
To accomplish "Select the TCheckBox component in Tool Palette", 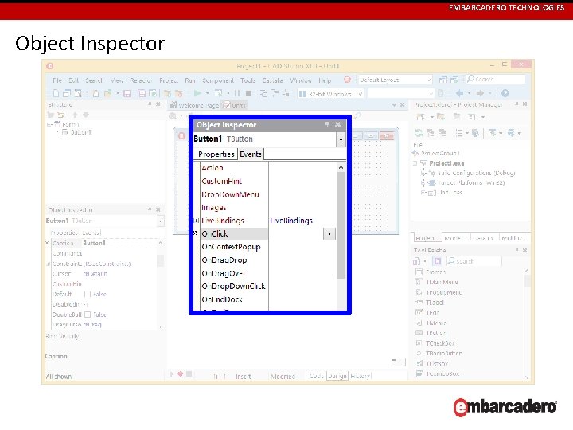I will tap(435, 343).
